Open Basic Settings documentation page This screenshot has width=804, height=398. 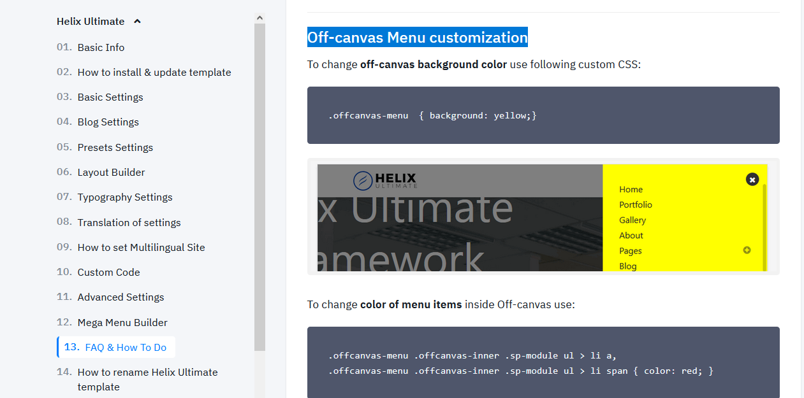coord(110,97)
